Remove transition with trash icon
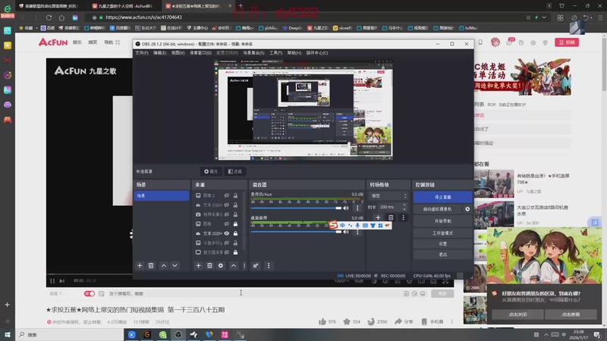Viewport: 607px width, 341px height. point(391,217)
